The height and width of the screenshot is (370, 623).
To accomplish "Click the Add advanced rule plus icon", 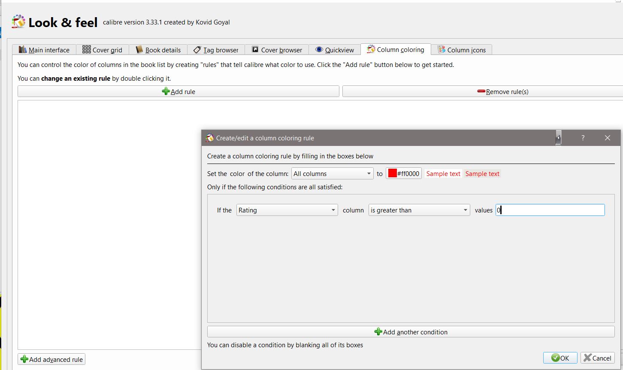I will coord(24,359).
